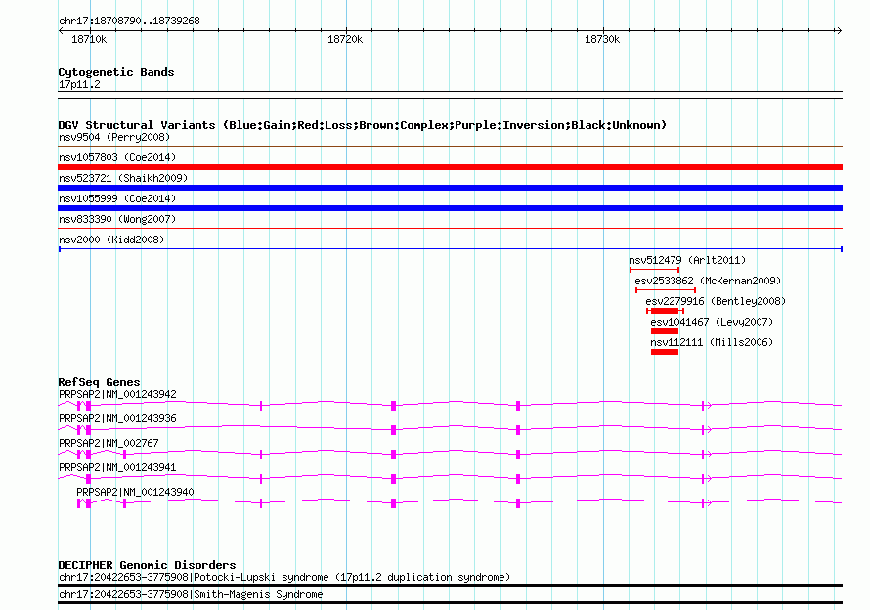Click the red esv2533862 variant line
Viewport: 870px width, 610px height.
(x=666, y=290)
